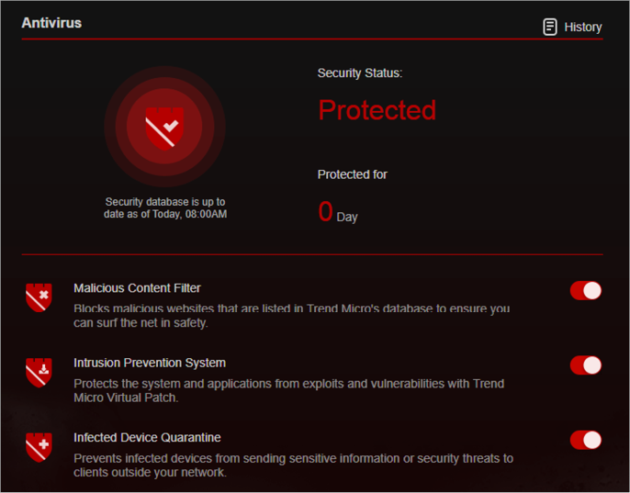Image resolution: width=630 pixels, height=493 pixels.
Task: Click the 0 Day protection counter
Action: coord(338,212)
